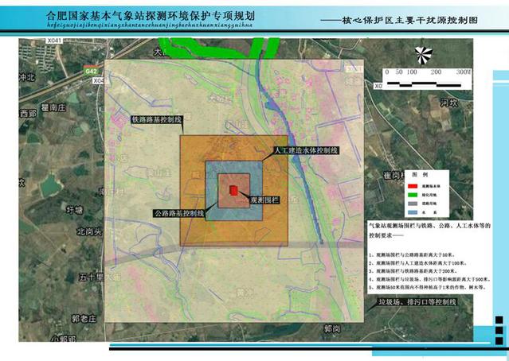Click the X041 road marker
Image resolution: width=509 pixels, height=361 pixels.
54,40
